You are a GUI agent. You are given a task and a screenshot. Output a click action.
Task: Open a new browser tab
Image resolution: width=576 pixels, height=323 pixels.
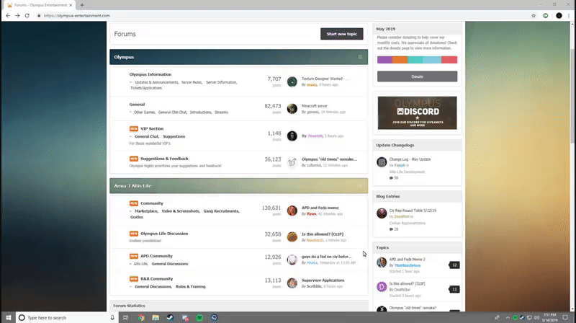[x=82, y=5]
